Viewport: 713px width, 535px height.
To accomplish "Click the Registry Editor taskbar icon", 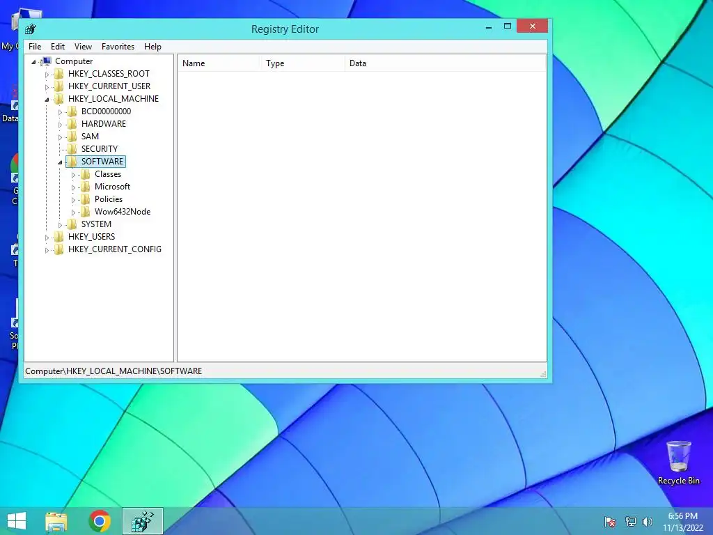I will pyautogui.click(x=143, y=521).
